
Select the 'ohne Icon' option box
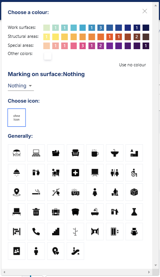17,118
